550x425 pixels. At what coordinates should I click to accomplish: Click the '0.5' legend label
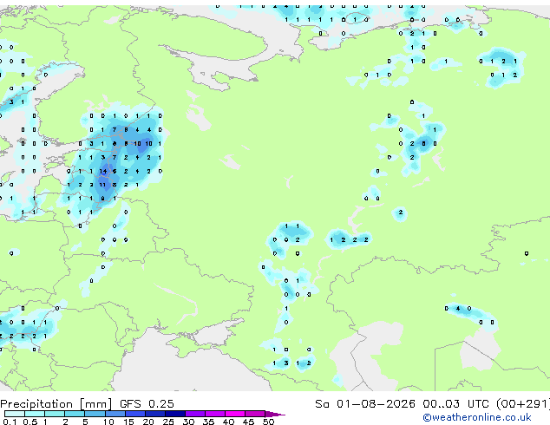coord(30,422)
